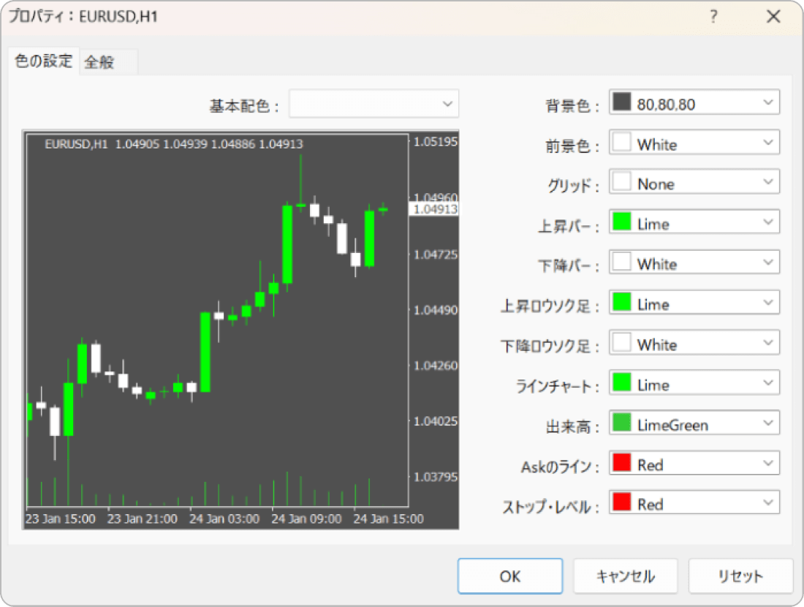Image resolution: width=804 pixels, height=607 pixels.
Task: Click the lime swatch for 上昇バー
Action: 622,221
